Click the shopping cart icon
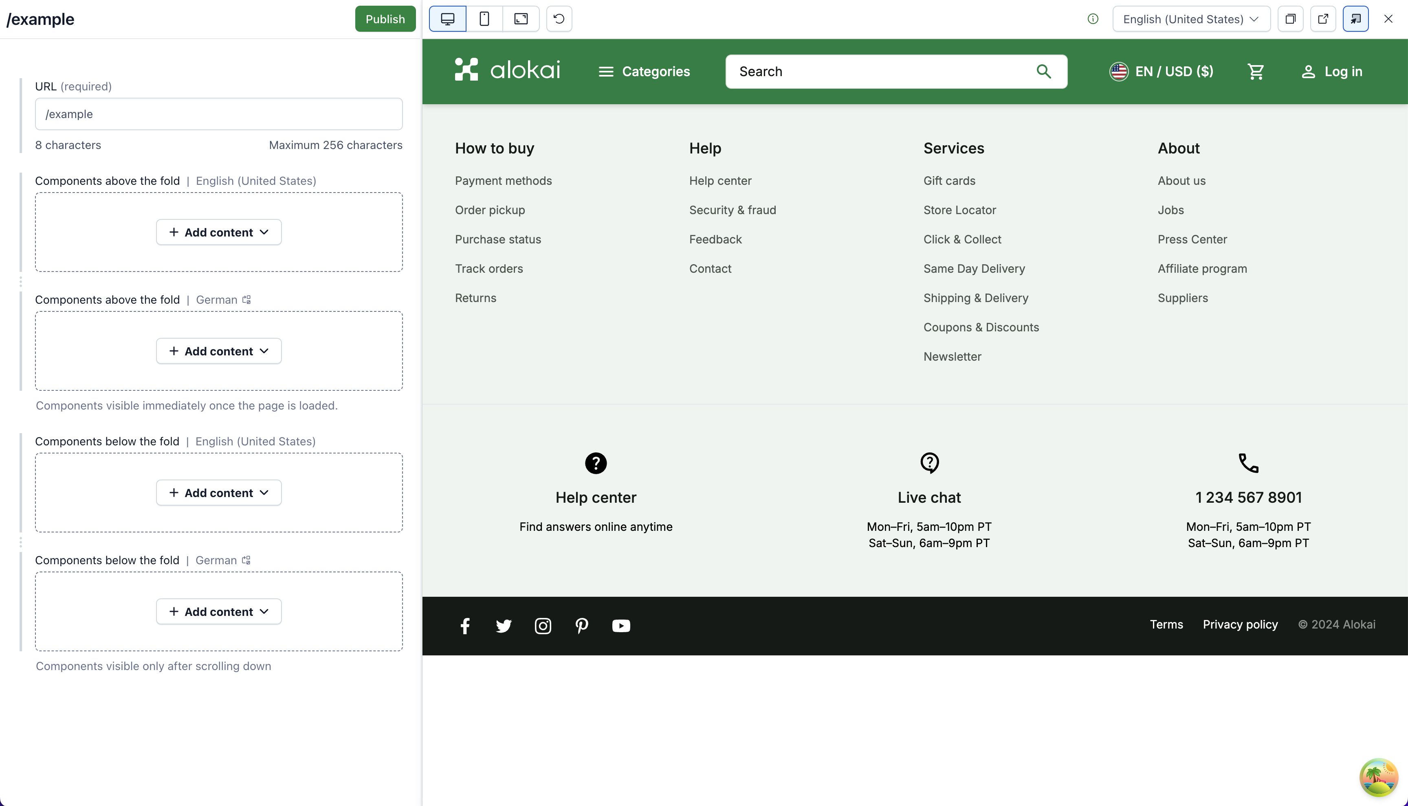1408x806 pixels. coord(1255,71)
